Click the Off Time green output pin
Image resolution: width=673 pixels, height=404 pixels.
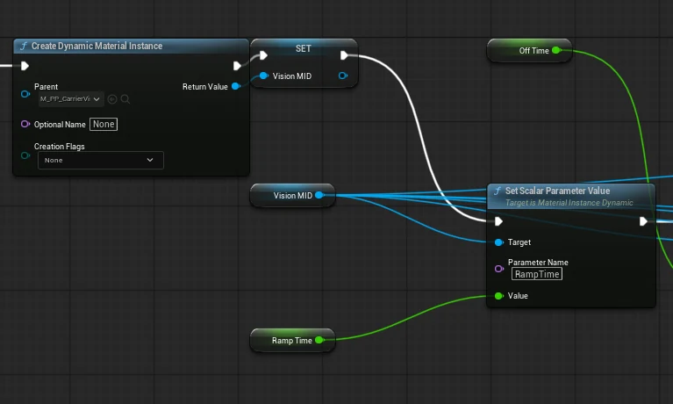point(555,50)
